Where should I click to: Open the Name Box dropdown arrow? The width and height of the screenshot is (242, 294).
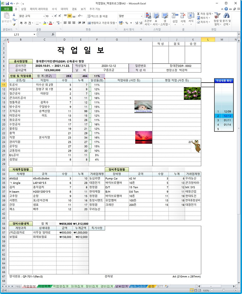(34, 34)
